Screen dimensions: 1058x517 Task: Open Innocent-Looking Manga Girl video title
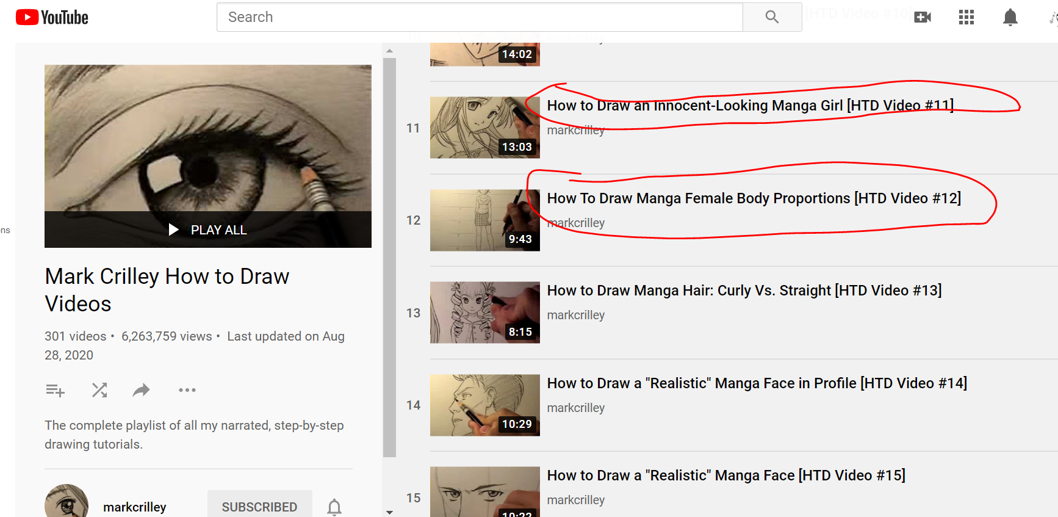750,106
